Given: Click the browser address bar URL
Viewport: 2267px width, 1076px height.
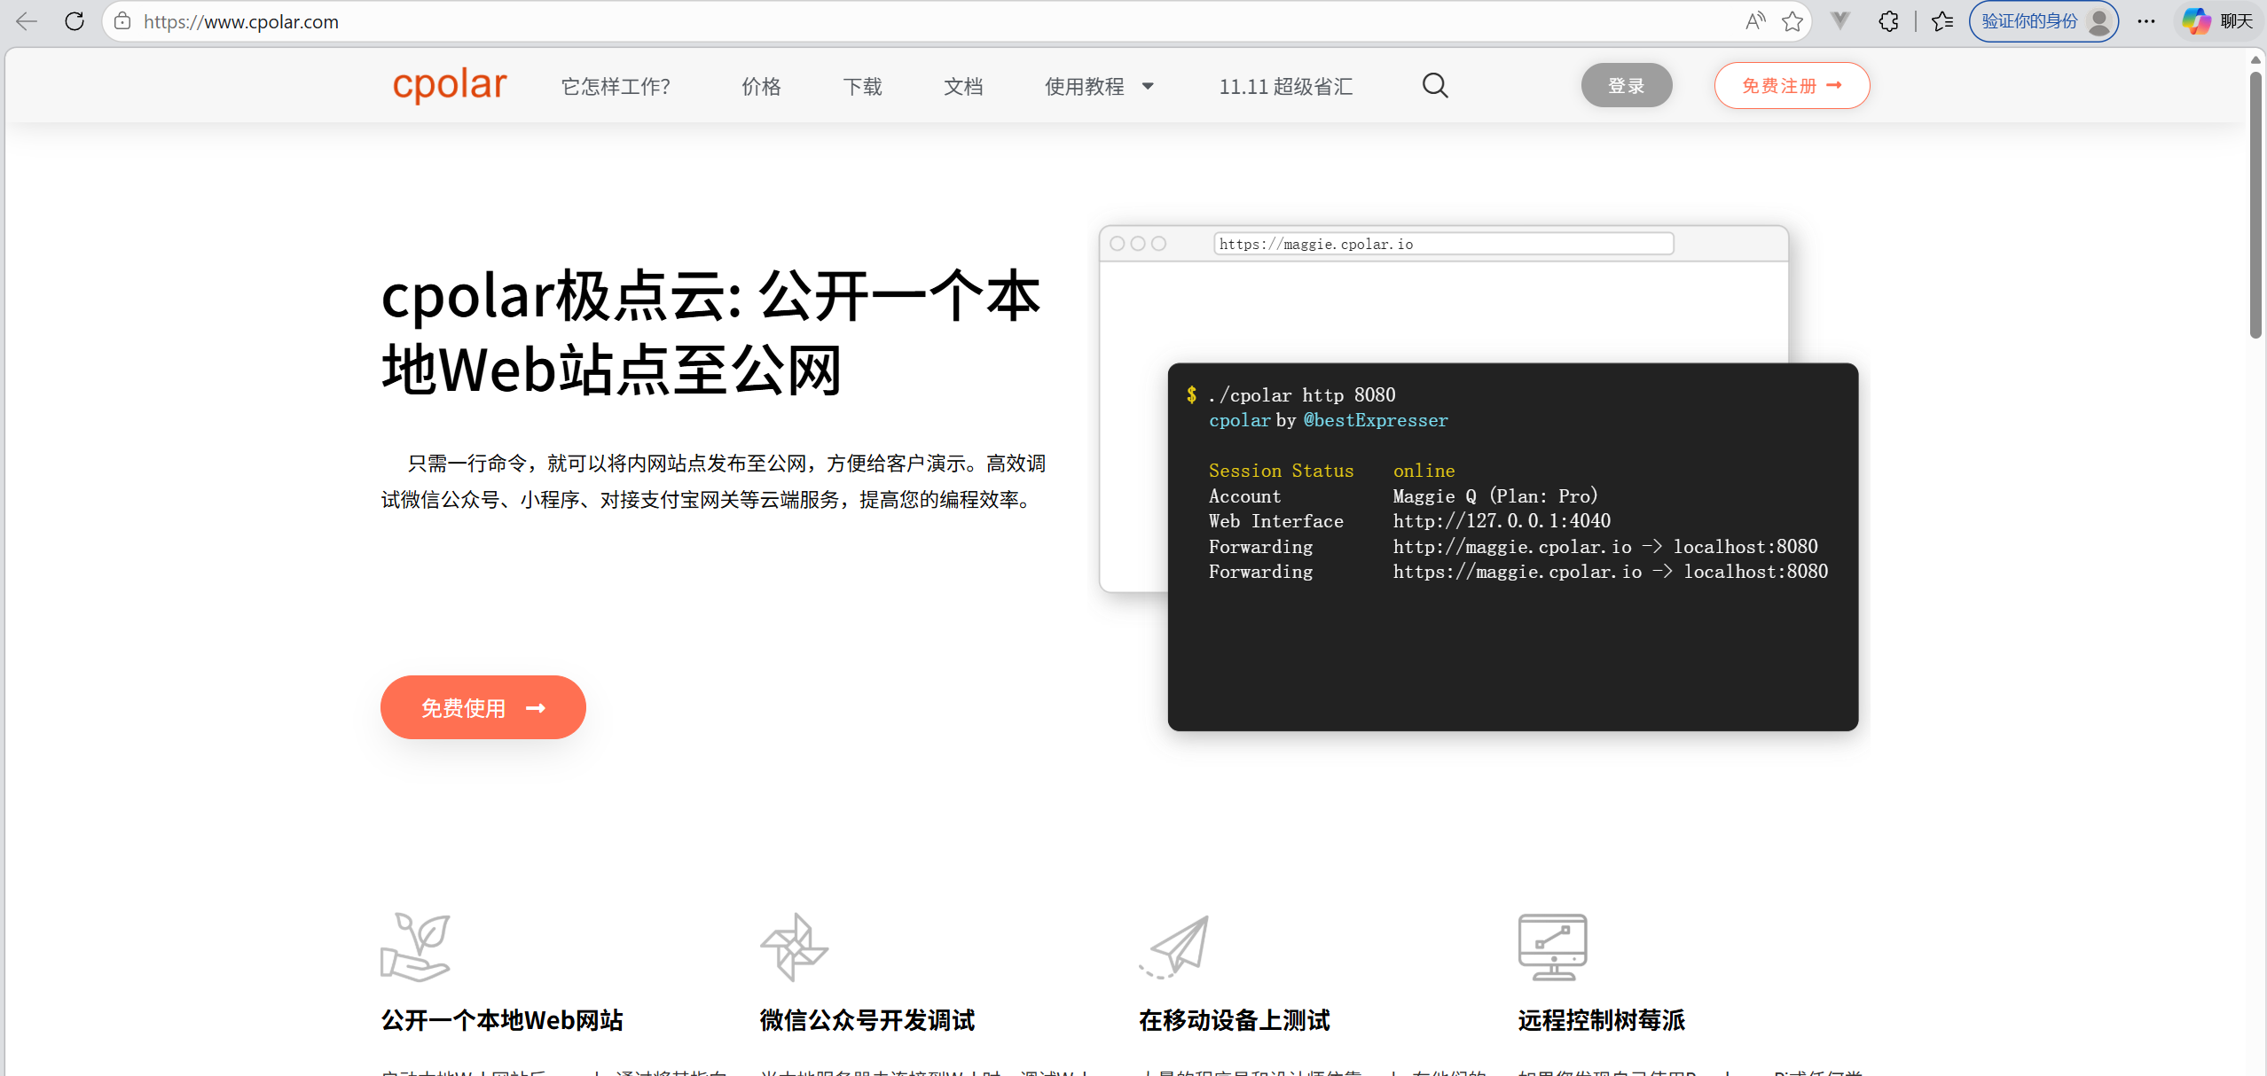Looking at the screenshot, I should (241, 21).
